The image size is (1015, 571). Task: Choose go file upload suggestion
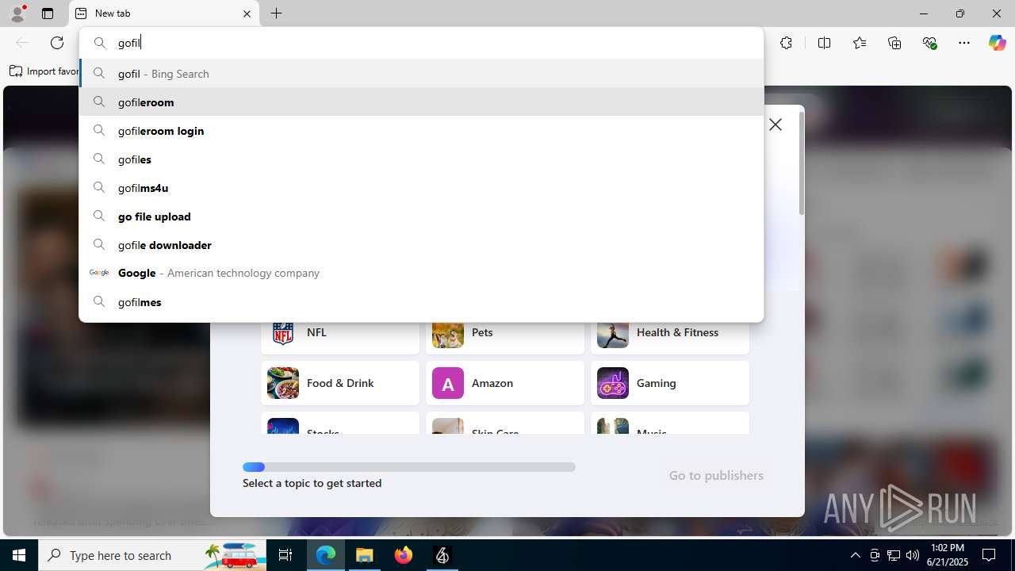point(421,216)
